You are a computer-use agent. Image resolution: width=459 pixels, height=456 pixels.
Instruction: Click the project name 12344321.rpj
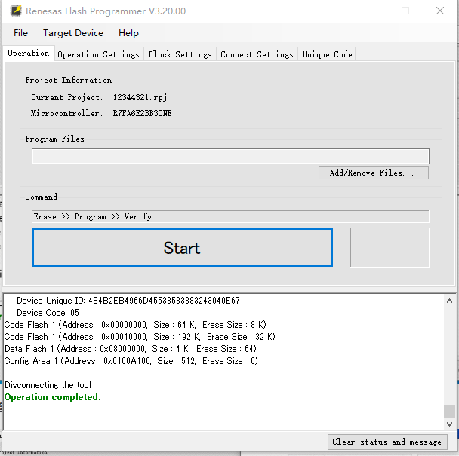(140, 97)
